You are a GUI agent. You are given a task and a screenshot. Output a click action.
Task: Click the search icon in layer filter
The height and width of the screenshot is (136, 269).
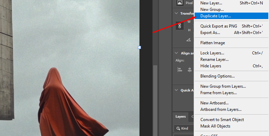click(x=177, y=129)
